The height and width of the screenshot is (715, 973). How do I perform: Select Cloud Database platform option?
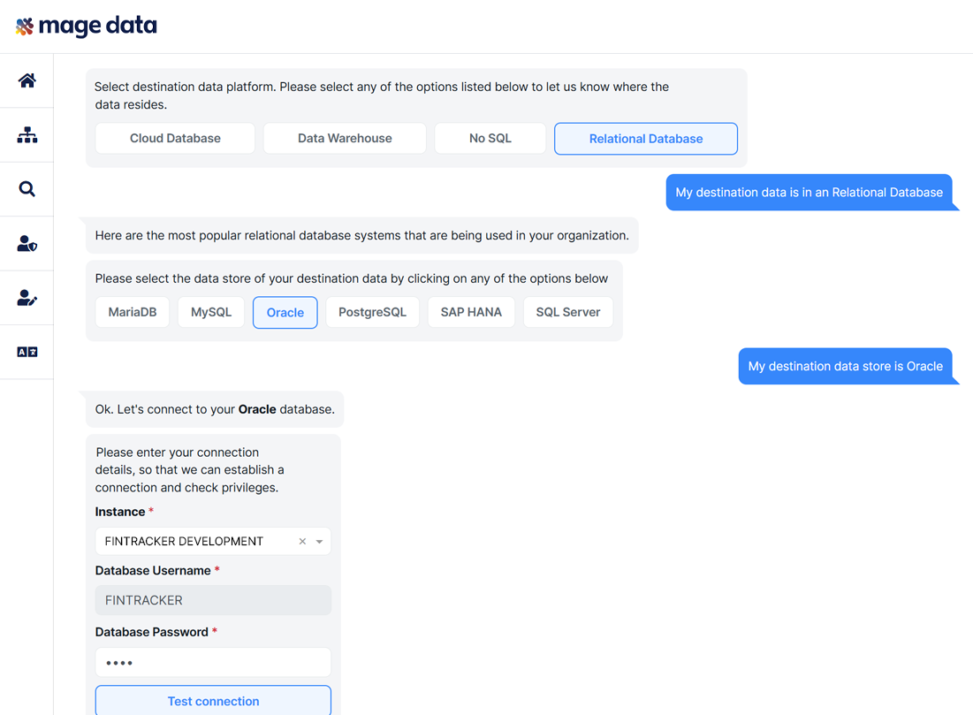coord(175,139)
